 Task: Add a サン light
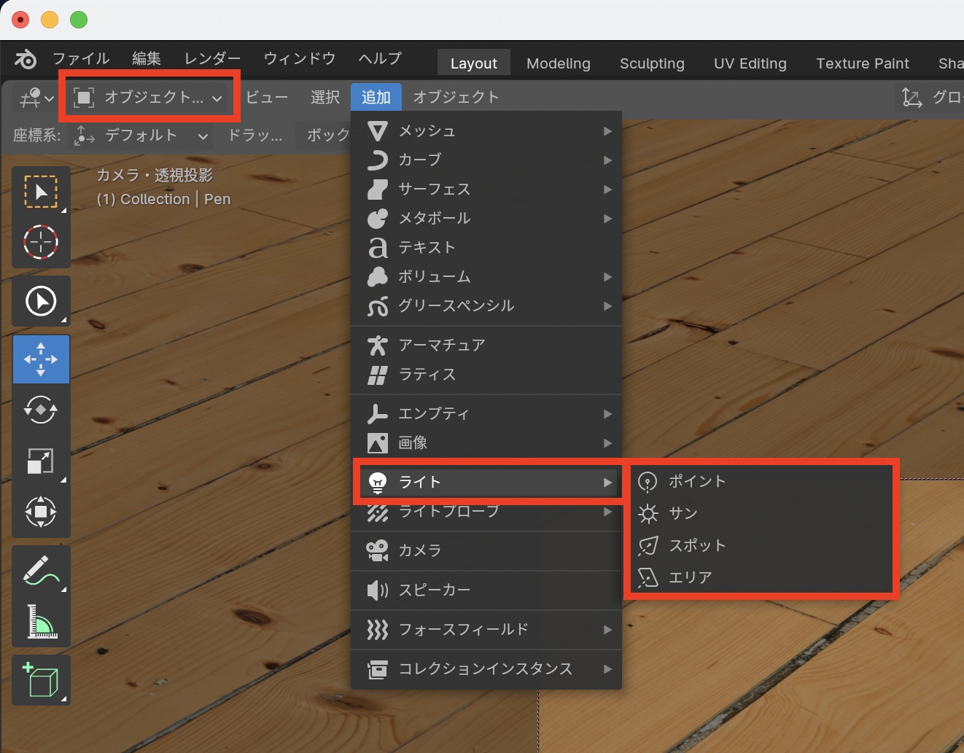pos(683,513)
